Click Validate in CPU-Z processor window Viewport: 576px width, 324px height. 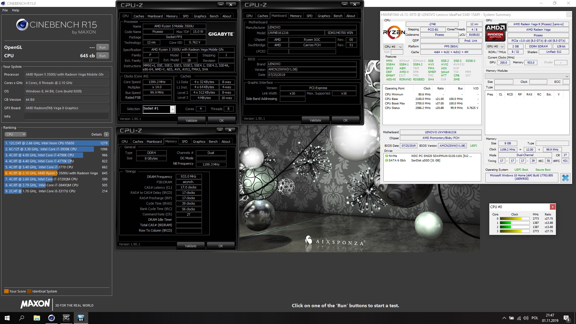point(191,121)
